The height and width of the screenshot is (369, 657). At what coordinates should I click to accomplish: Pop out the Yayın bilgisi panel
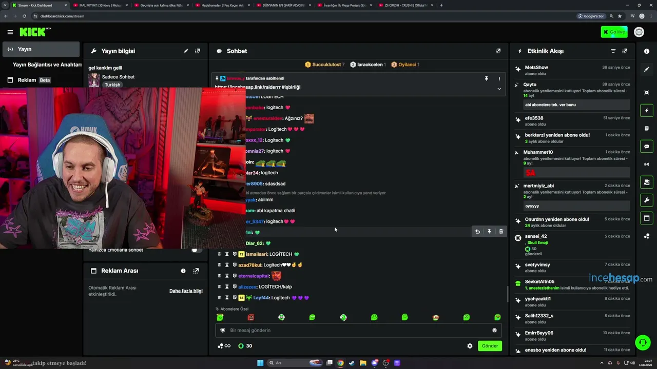[x=197, y=51]
